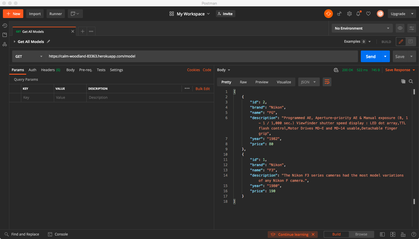Screen dimensions: 419x239
Task: Open the History sidebar icon
Action: [x=5, y=26]
